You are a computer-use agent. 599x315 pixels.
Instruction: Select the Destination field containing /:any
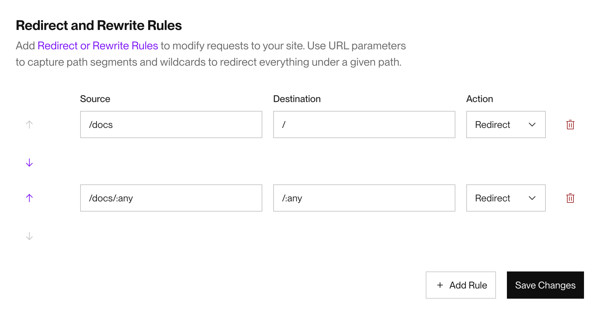tap(364, 198)
